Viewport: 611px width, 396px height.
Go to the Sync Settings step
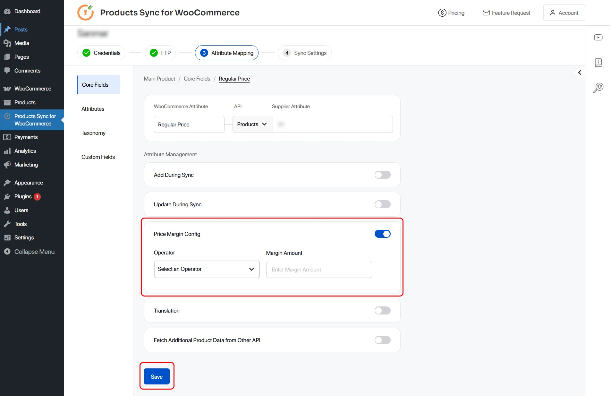[x=304, y=53]
